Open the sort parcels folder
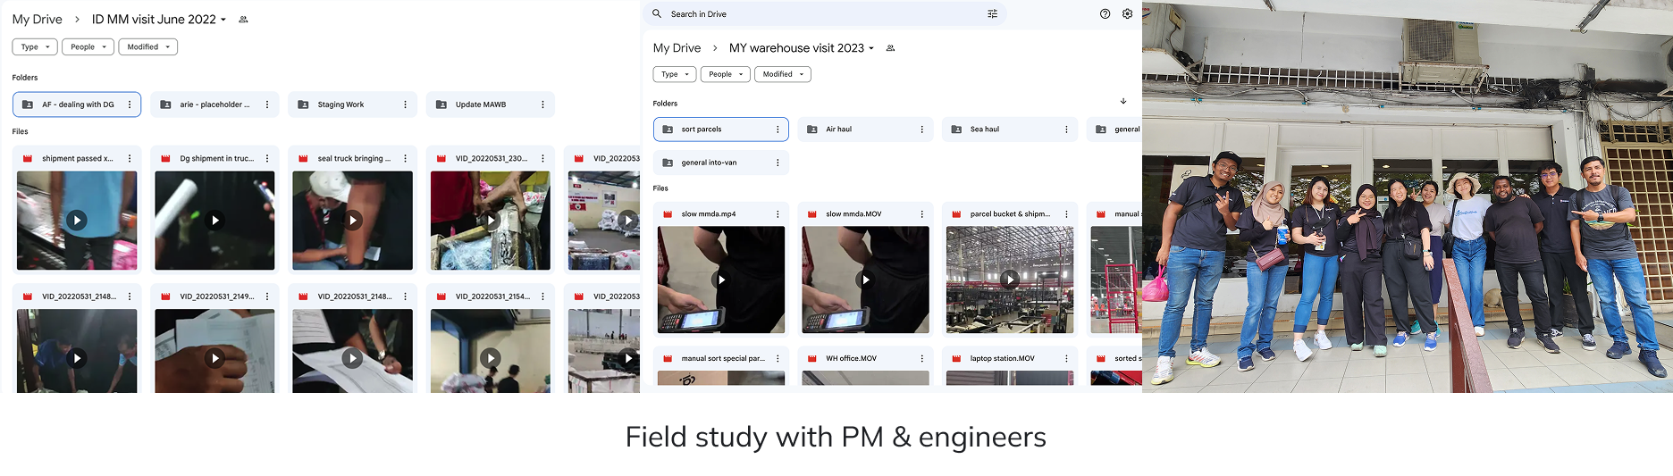This screenshot has width=1673, height=476. pos(721,129)
